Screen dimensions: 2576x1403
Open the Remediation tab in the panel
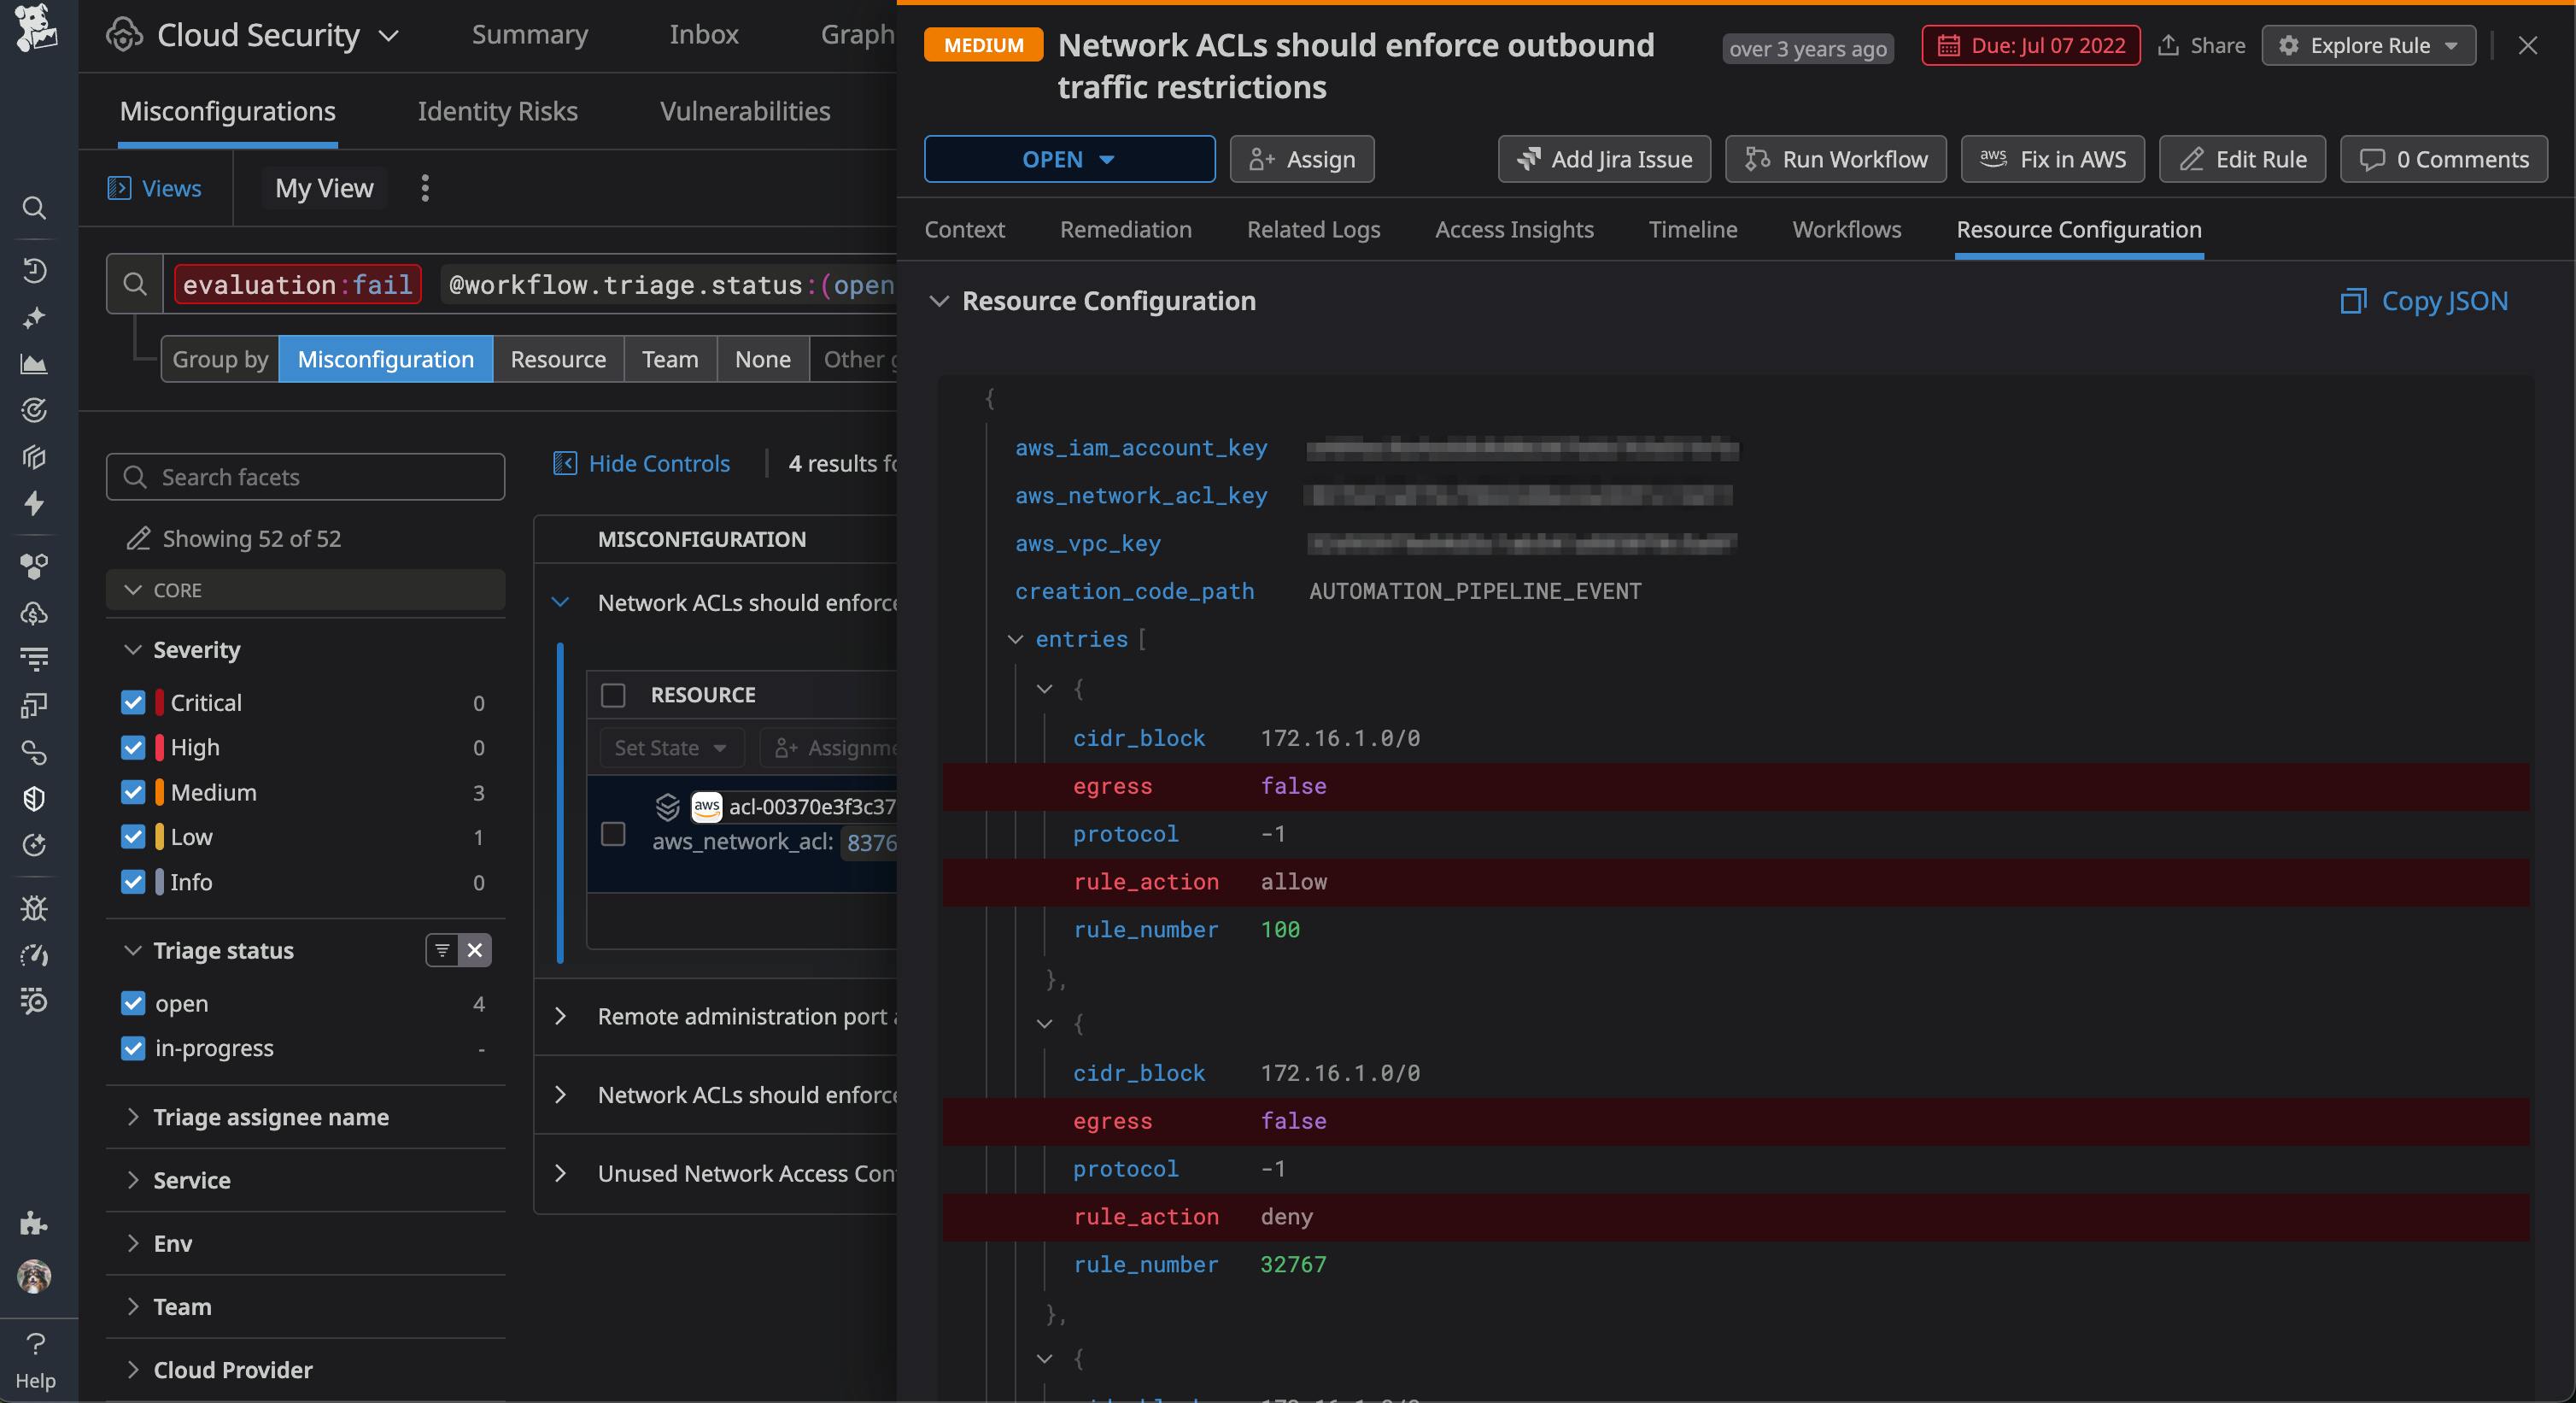pos(1125,229)
